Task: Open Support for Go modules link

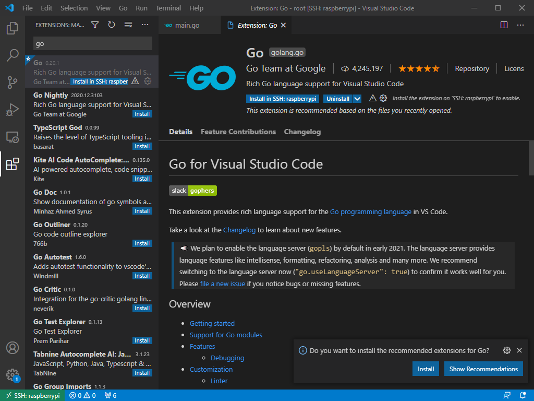Action: tap(226, 335)
